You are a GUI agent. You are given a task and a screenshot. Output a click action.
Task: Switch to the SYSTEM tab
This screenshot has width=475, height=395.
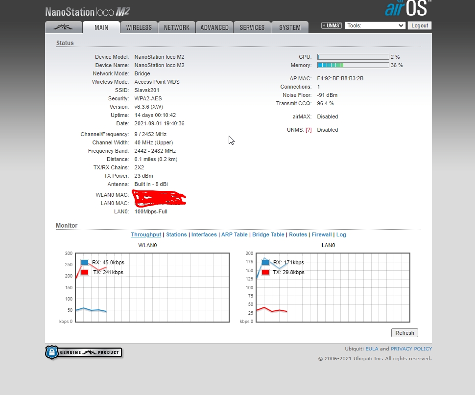click(290, 27)
